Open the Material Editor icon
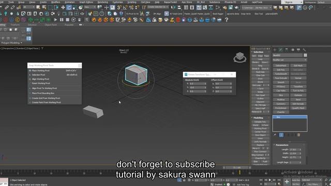The width and height of the screenshot is (331, 186). (x=218, y=8)
